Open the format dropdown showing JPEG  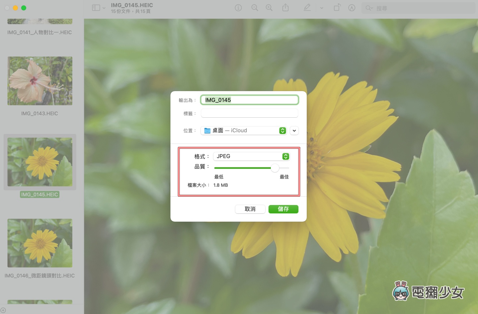251,156
